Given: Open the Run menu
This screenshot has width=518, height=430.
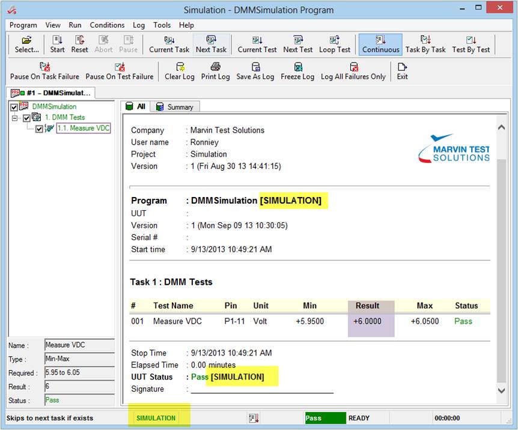Looking at the screenshot, I should 75,25.
